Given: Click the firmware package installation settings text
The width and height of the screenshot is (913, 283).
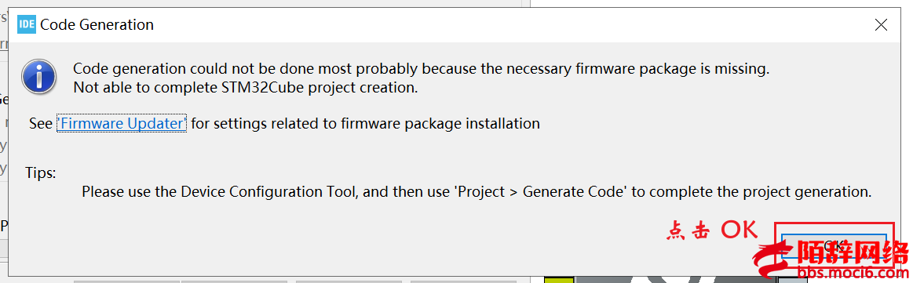Looking at the screenshot, I should point(365,123).
